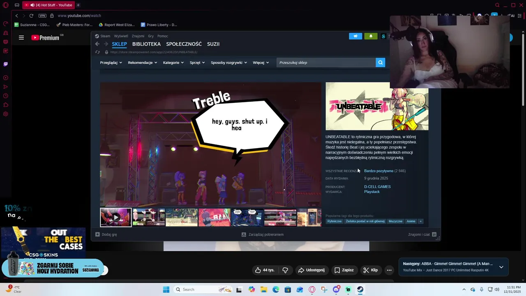Open the Wyświetl menu

click(x=121, y=36)
